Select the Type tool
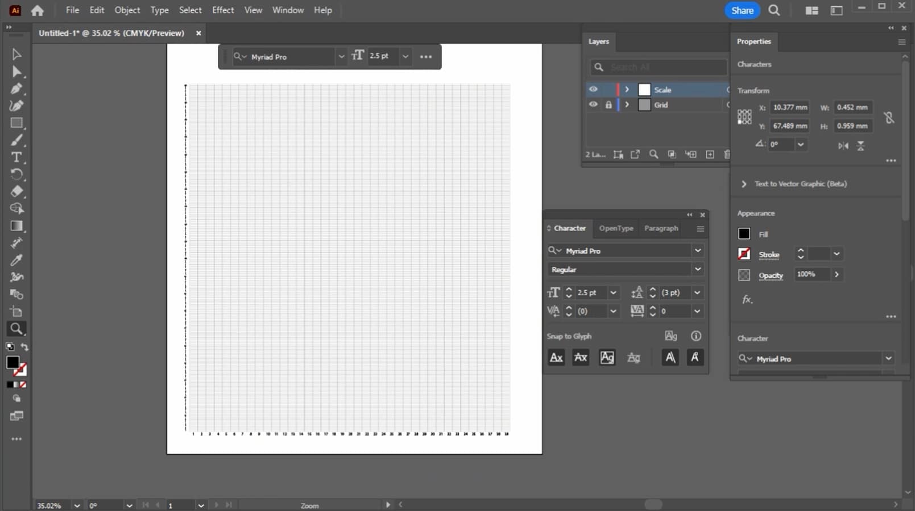This screenshot has height=511, width=915. pyautogui.click(x=16, y=157)
